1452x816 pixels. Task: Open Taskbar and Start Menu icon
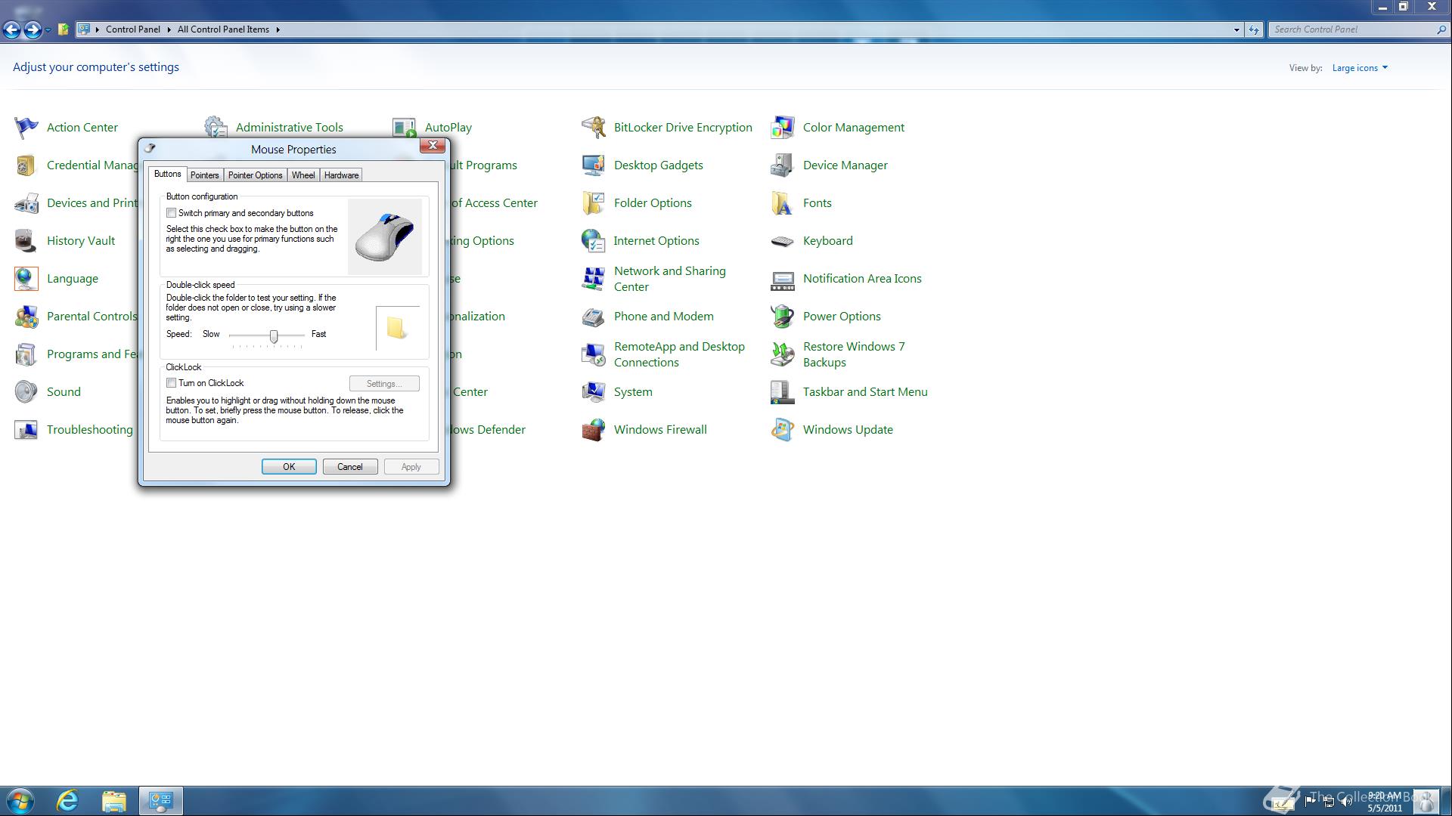click(783, 391)
